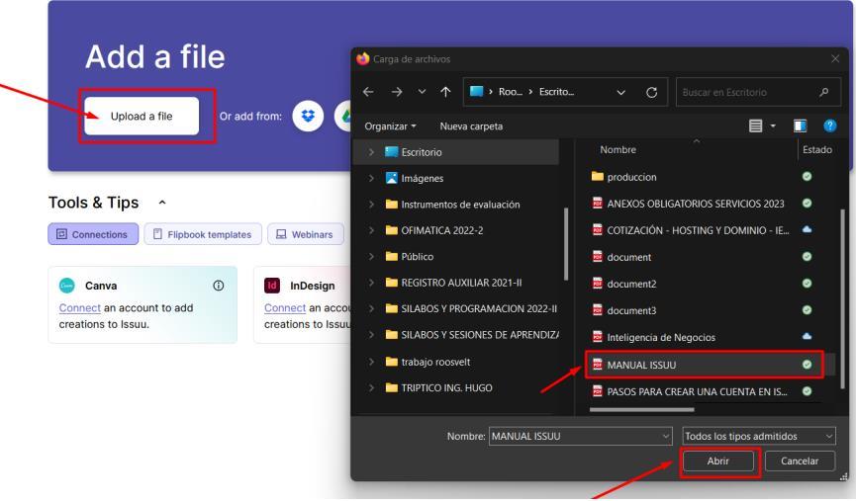The height and width of the screenshot is (501, 856).
Task: Click the Buscar en Escritorio search field
Action: (x=758, y=92)
